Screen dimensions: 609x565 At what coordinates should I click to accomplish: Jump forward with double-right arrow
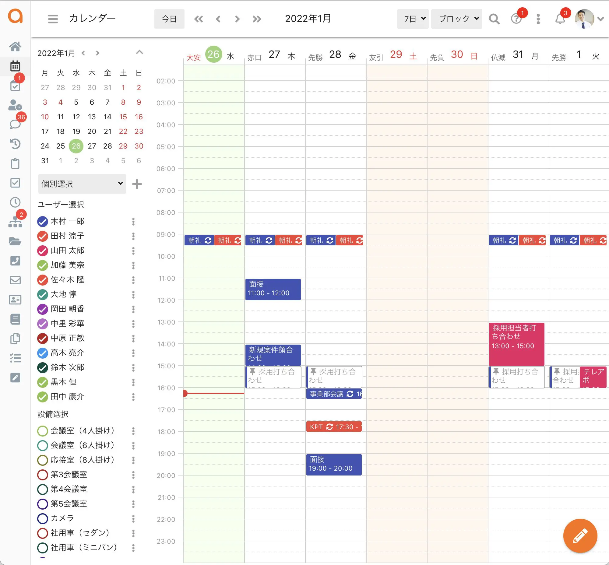point(257,19)
